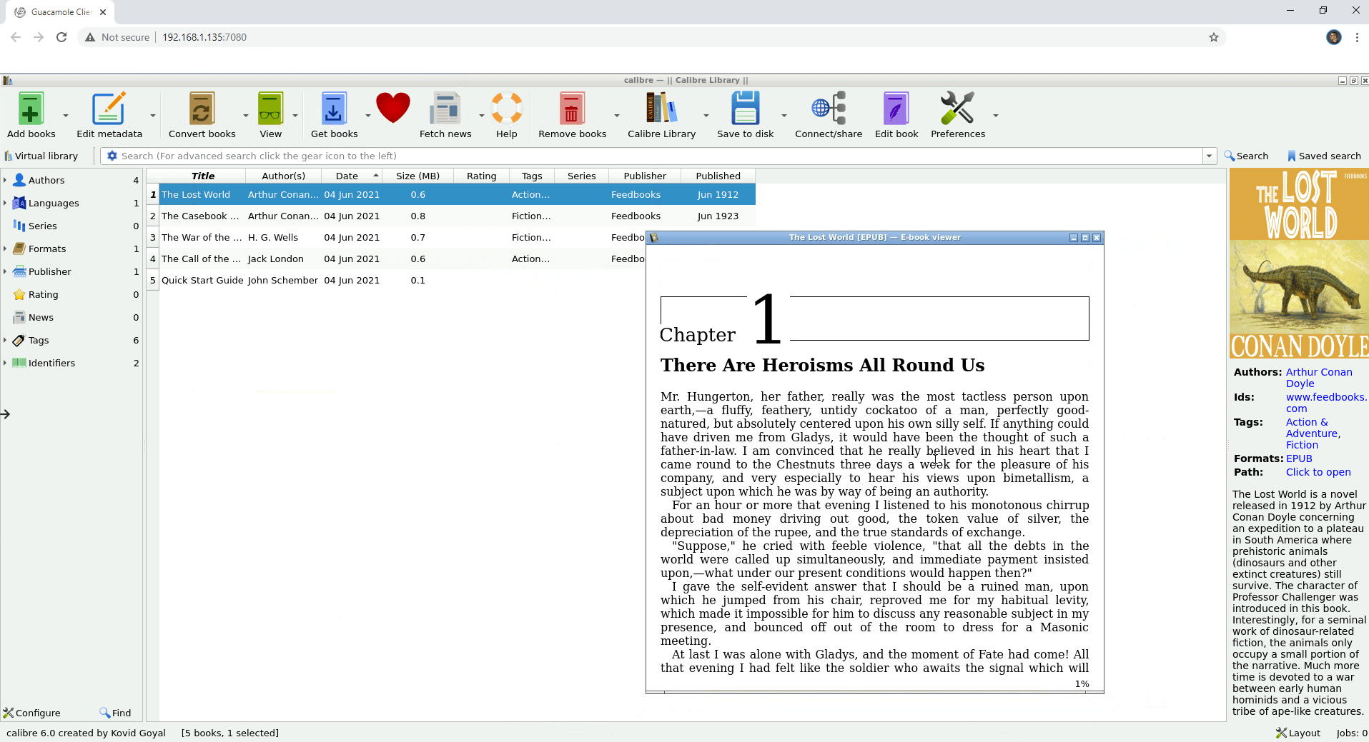Click the Layout button in status bar
Image resolution: width=1369 pixels, height=742 pixels.
point(1298,733)
